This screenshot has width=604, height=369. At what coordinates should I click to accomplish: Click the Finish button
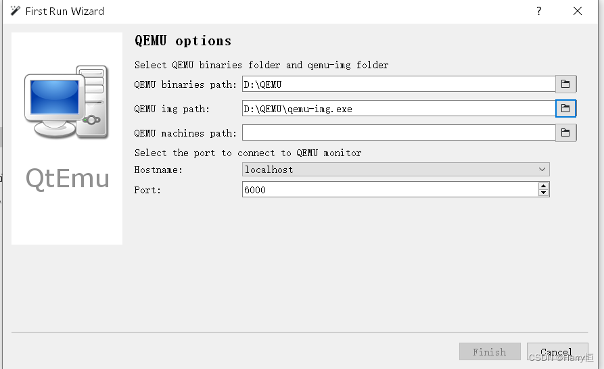[x=490, y=351]
